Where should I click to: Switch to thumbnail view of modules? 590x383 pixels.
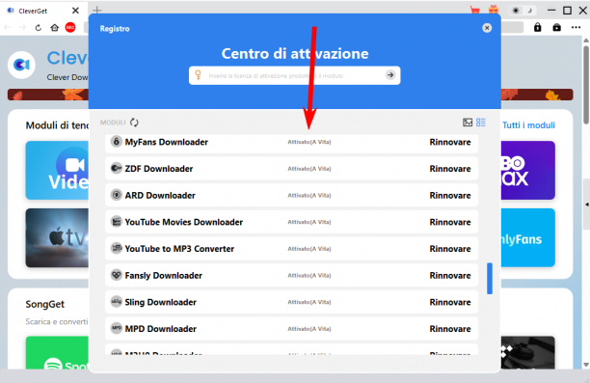(468, 123)
